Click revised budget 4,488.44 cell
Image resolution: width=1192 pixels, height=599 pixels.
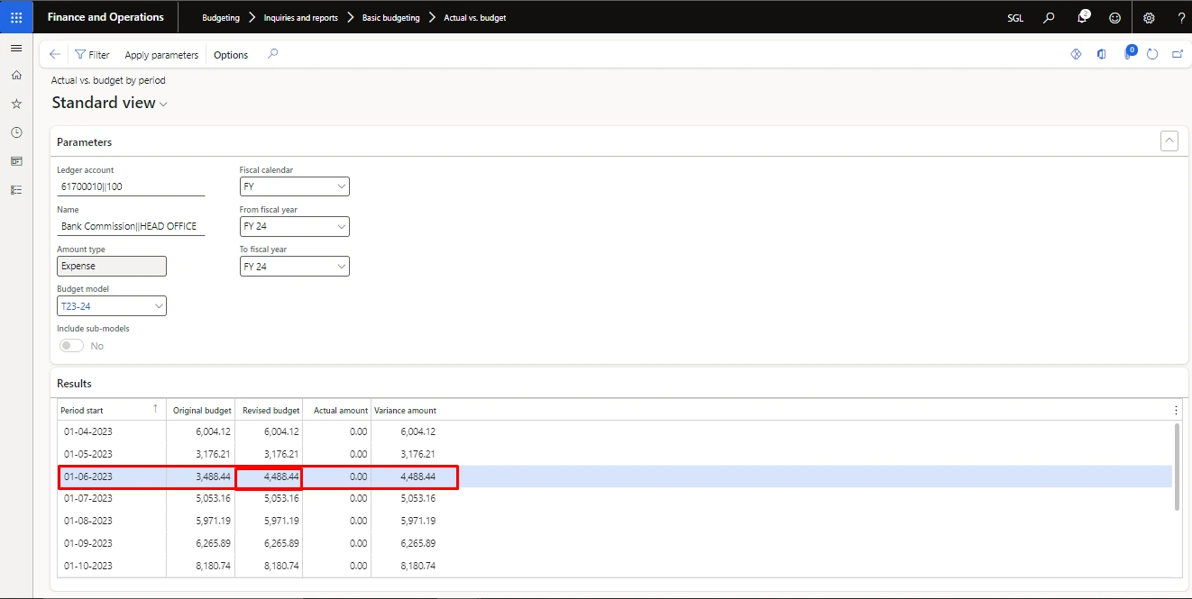click(269, 476)
